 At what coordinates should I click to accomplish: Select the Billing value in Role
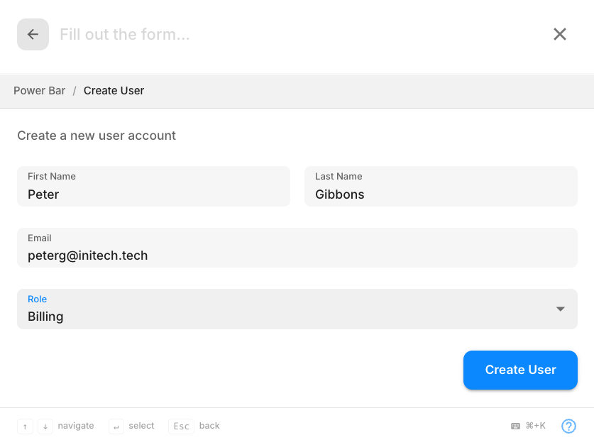click(45, 317)
